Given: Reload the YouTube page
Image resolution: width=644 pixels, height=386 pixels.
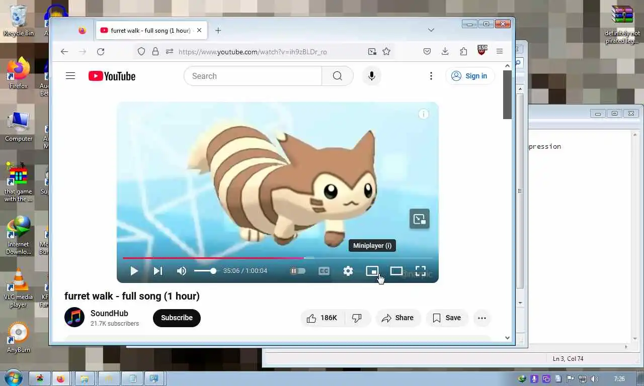Looking at the screenshot, I should click(x=101, y=51).
